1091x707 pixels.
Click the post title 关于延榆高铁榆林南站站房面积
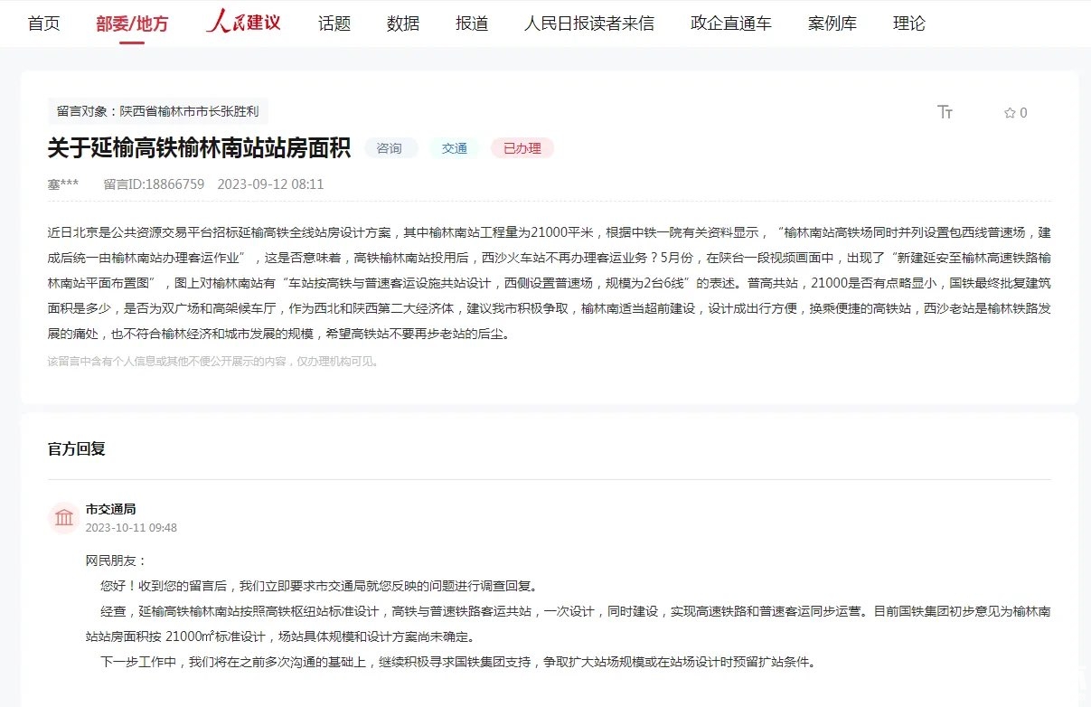point(199,148)
